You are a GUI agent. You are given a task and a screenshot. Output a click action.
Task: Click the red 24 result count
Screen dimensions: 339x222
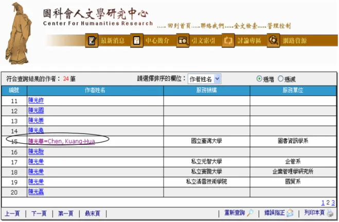[66, 79]
